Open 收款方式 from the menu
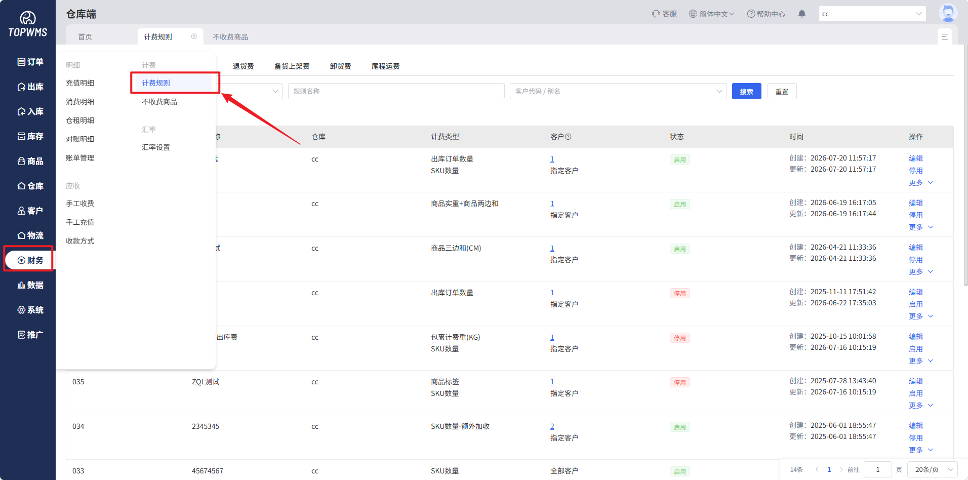This screenshot has width=968, height=480. [80, 241]
